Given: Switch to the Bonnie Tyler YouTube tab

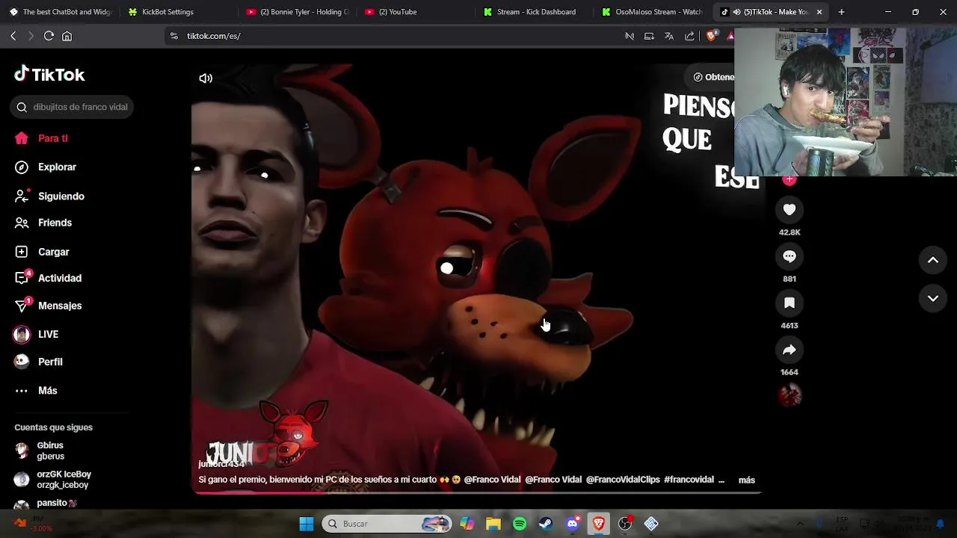Looking at the screenshot, I should pyautogui.click(x=298, y=12).
